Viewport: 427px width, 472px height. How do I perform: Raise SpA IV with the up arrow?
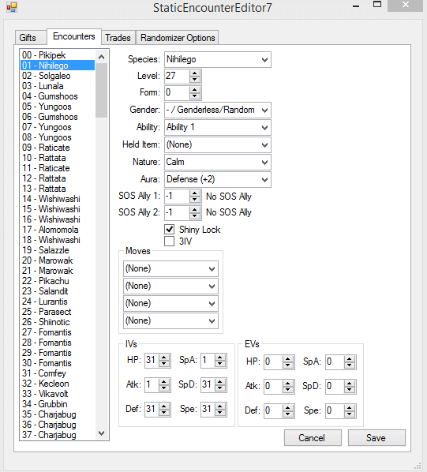(x=220, y=358)
